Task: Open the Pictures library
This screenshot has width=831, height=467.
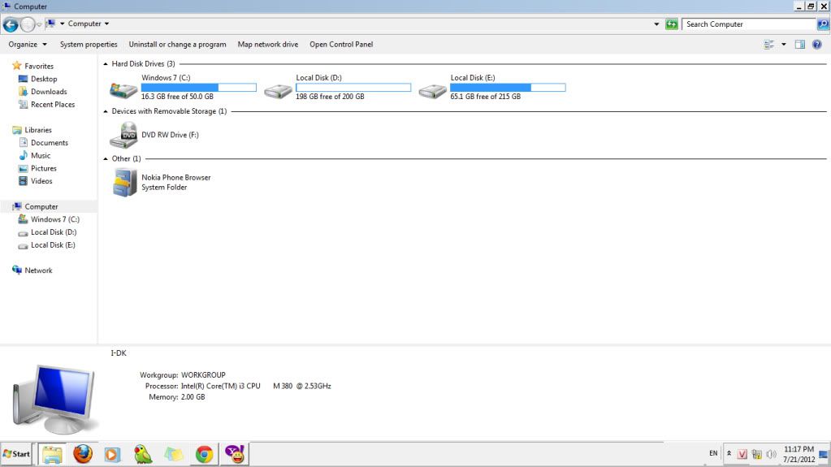Action: (x=43, y=168)
